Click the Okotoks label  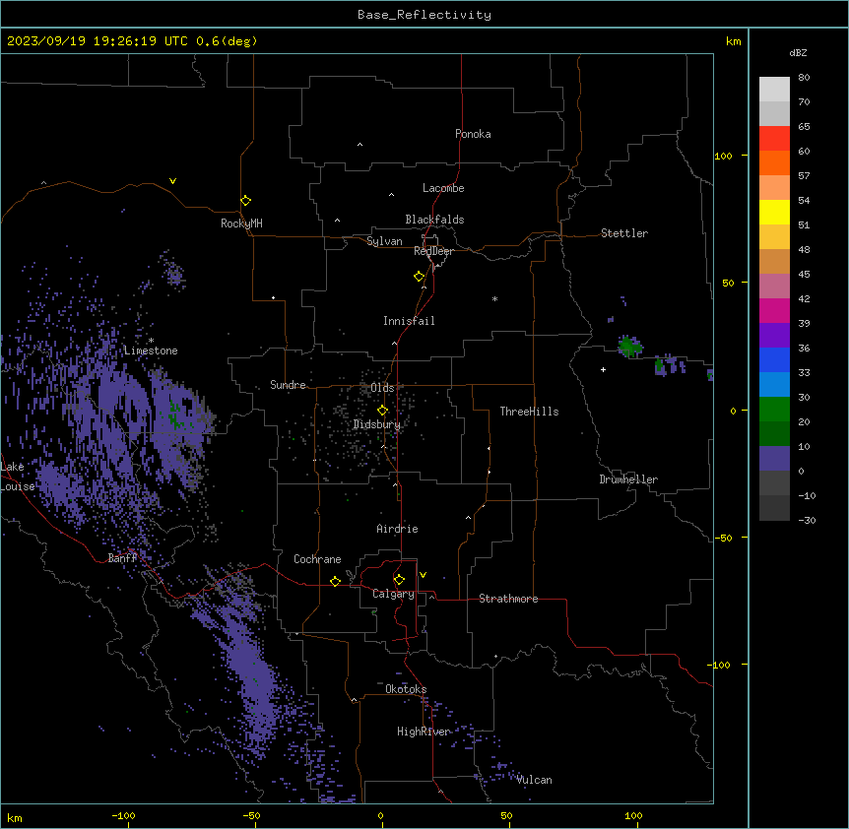pyautogui.click(x=406, y=689)
